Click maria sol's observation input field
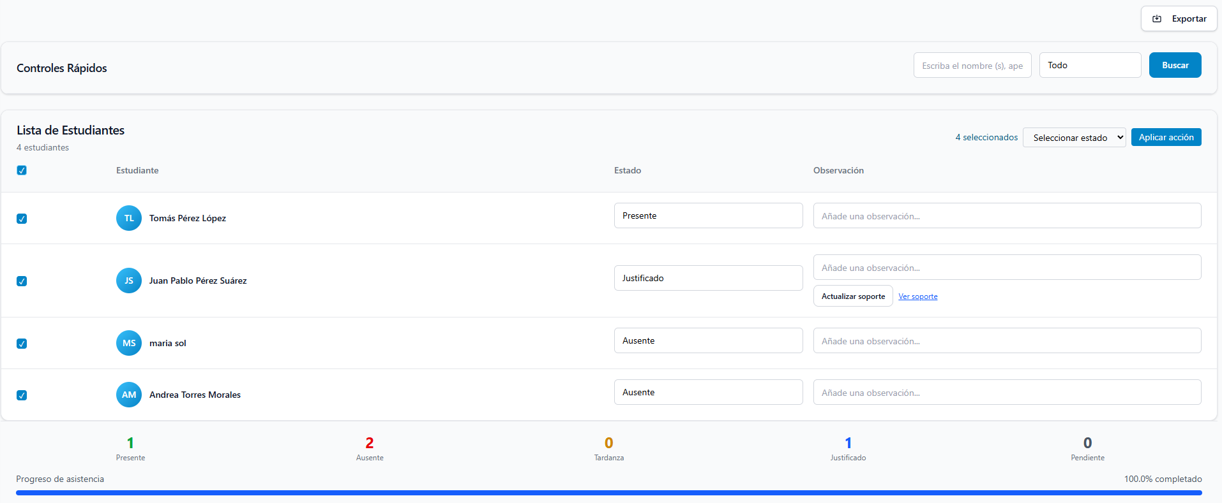 click(1007, 340)
